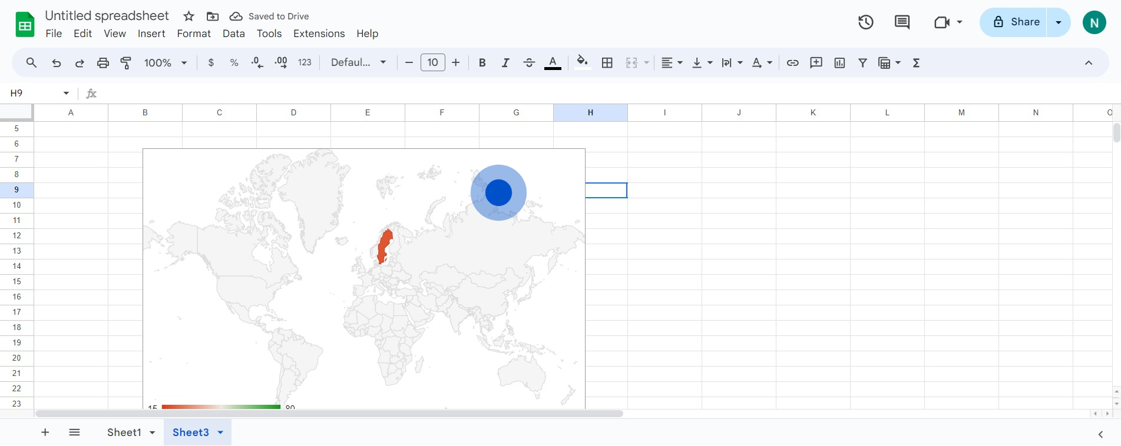Open the Edit menu
This screenshot has height=446, width=1121.
82,34
